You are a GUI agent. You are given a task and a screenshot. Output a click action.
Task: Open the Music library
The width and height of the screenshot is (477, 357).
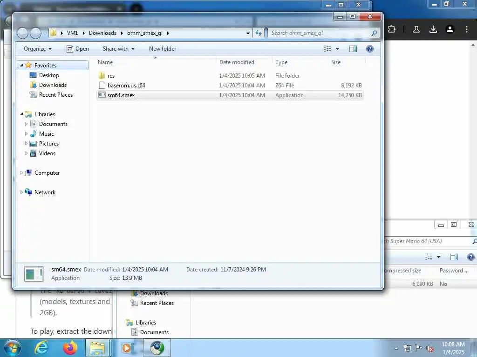click(46, 133)
